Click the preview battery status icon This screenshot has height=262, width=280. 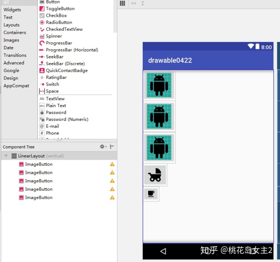pos(257,46)
